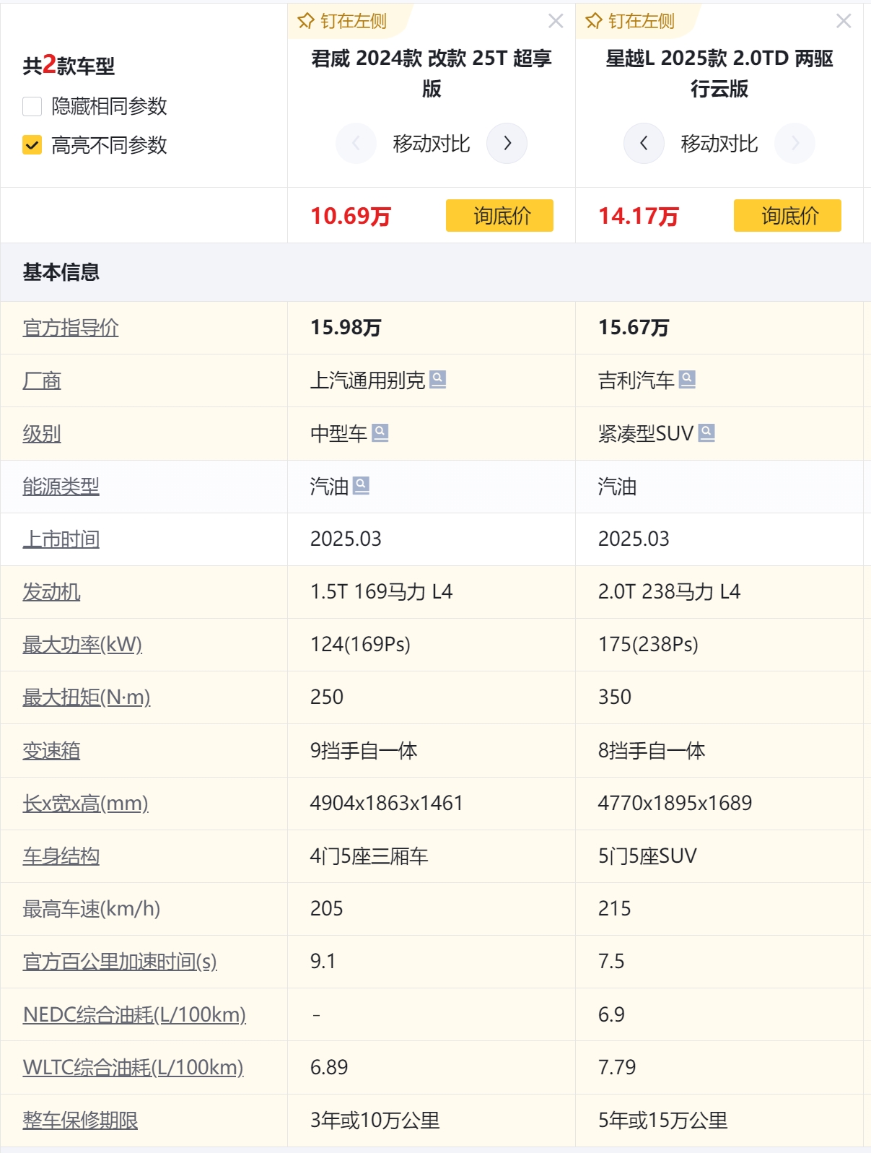Screen dimensions: 871x1153
Task: Click 君威 WLTC fuel value 6.89
Action: (329, 1068)
